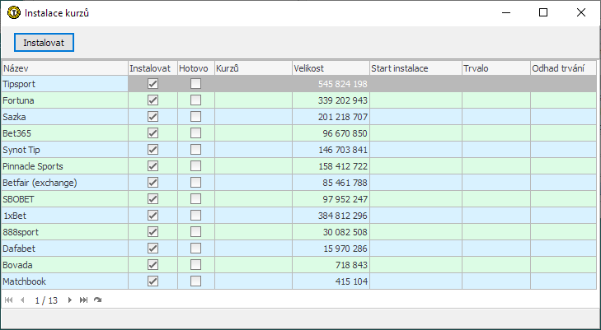Uncheck Instalovat checkbox for Betfair (exchange)
The height and width of the screenshot is (330, 601).
[x=153, y=183]
